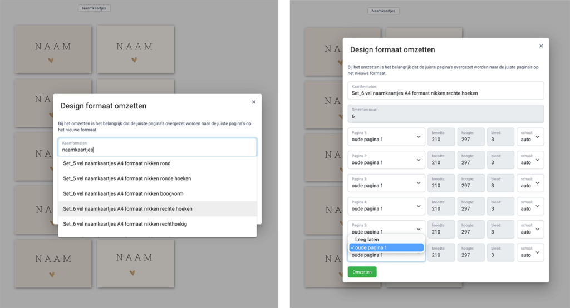
Task: Click bleed field in the last page row
Action: click(x=500, y=252)
